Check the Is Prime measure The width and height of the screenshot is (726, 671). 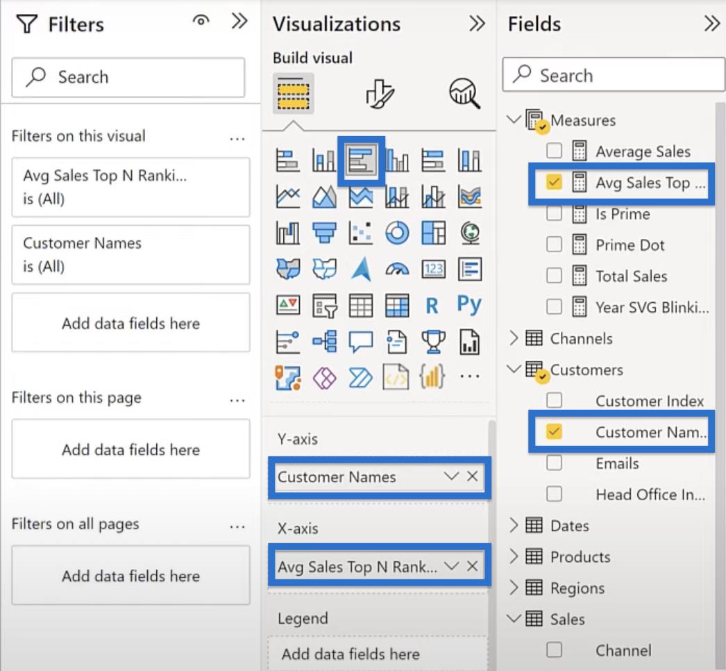[555, 213]
